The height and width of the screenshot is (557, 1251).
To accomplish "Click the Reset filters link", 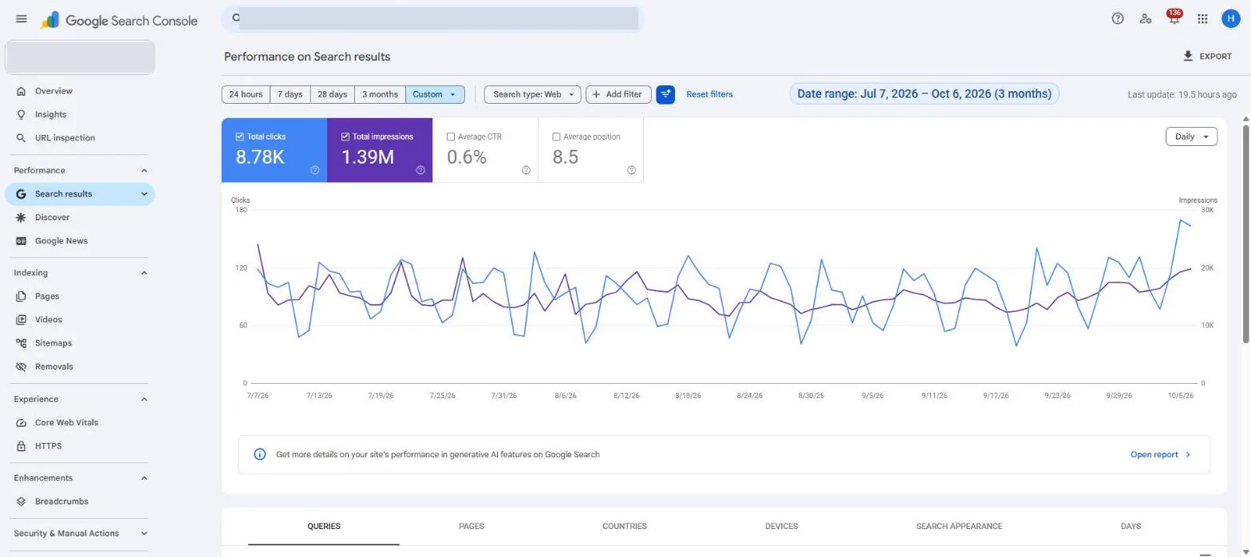I will pyautogui.click(x=709, y=94).
